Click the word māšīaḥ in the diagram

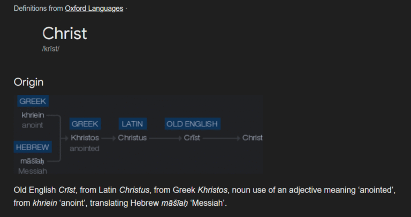[32, 161]
